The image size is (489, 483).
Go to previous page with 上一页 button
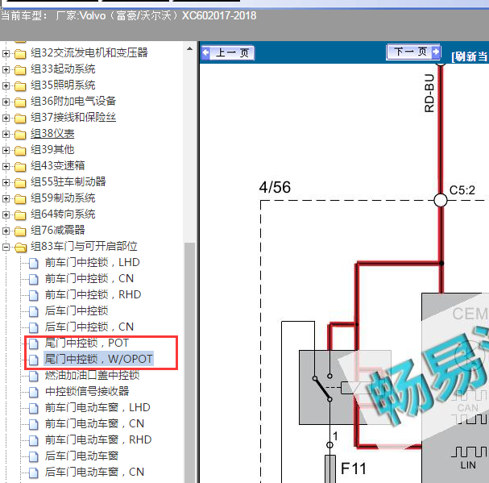pos(228,52)
